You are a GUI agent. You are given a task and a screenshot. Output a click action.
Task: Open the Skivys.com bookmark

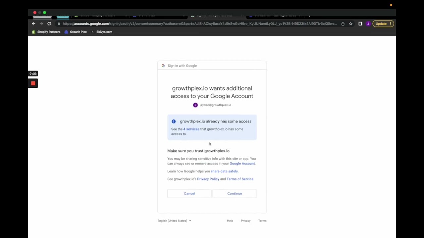coord(102,32)
